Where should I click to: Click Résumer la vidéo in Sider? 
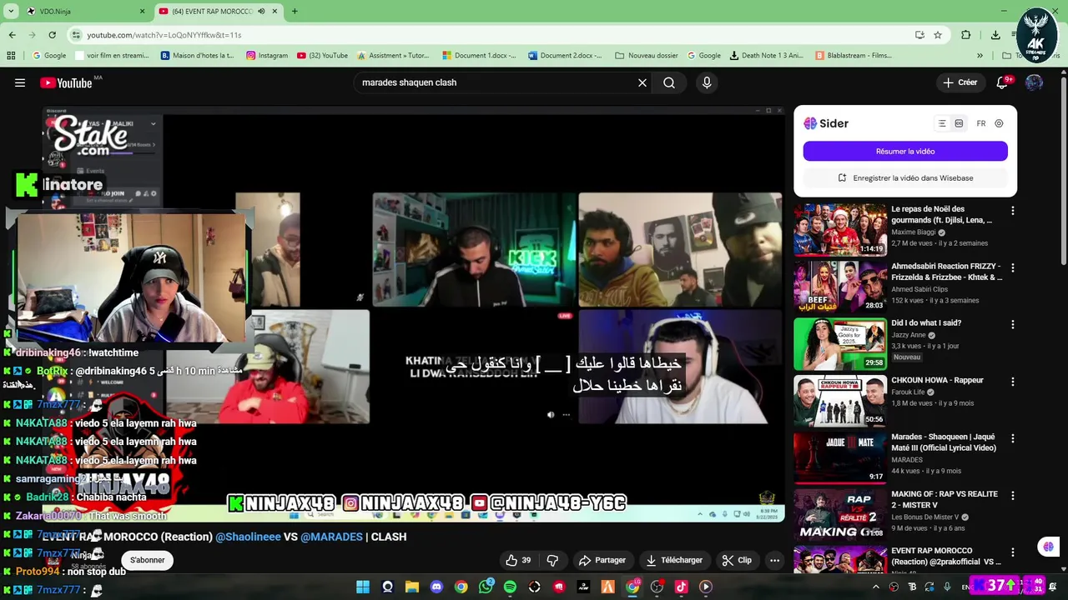[905, 152]
